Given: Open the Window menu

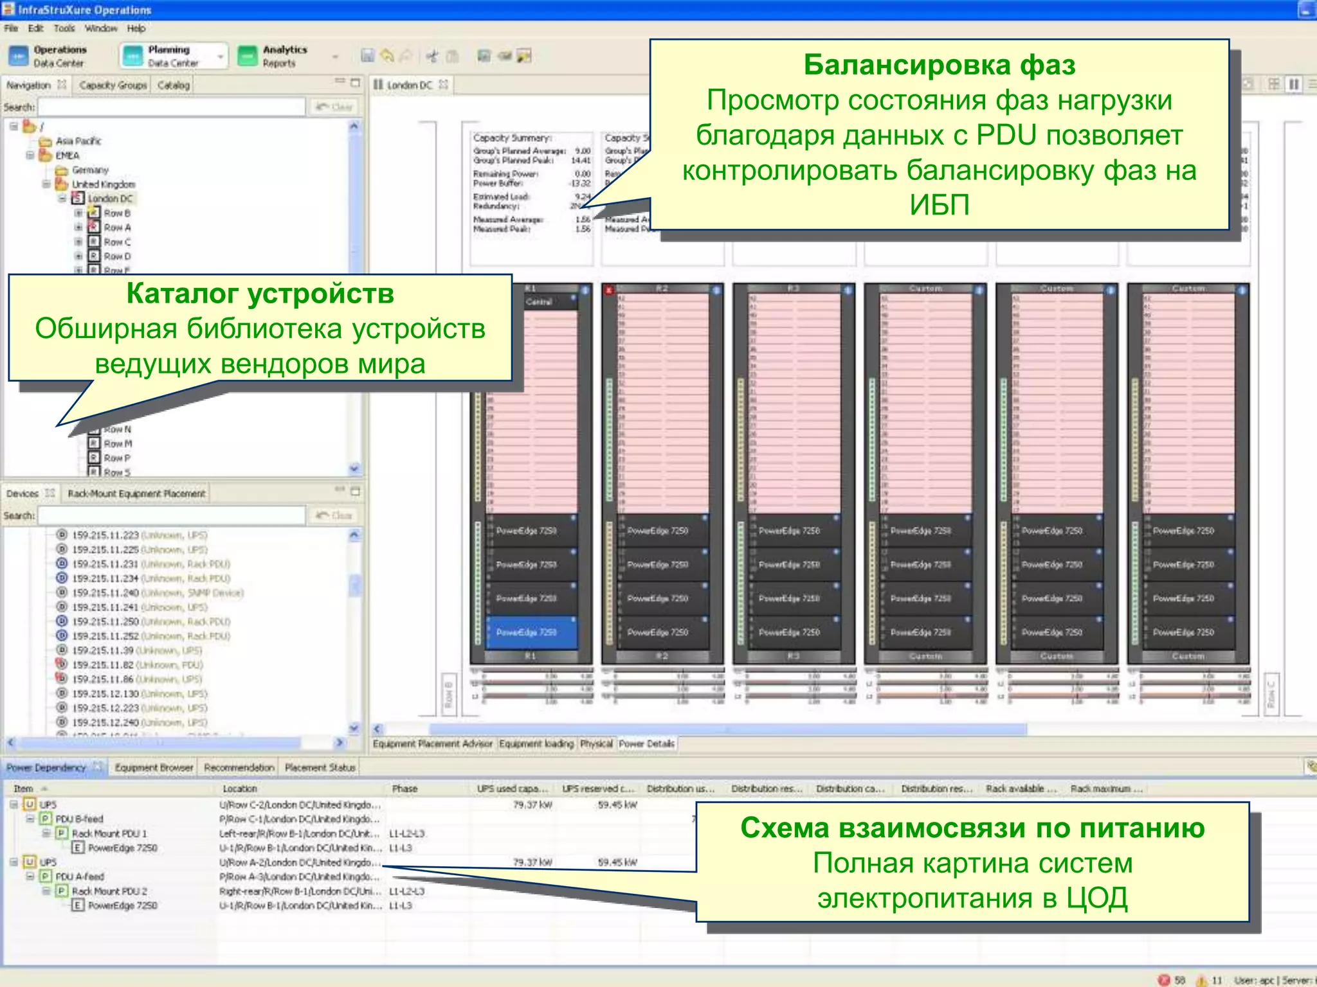Looking at the screenshot, I should coord(101,28).
